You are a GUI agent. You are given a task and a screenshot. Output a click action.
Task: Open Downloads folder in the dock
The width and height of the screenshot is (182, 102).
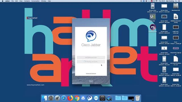coord(125,98)
